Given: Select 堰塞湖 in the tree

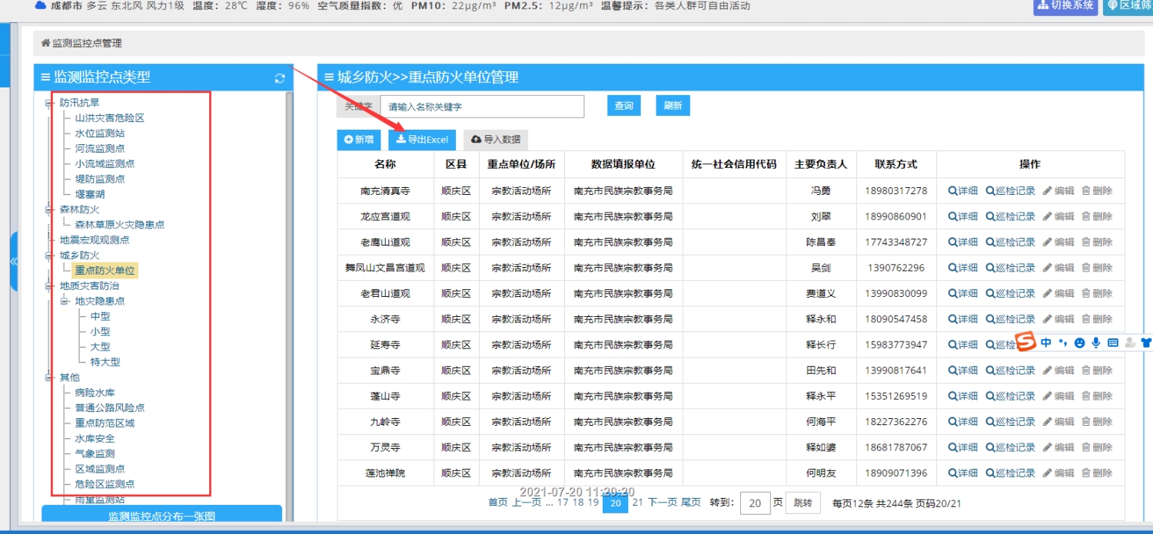Looking at the screenshot, I should [x=90, y=194].
